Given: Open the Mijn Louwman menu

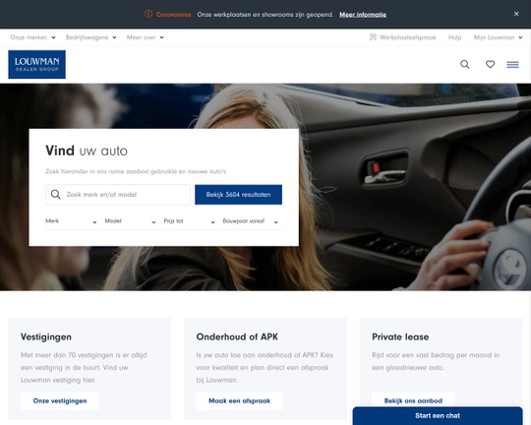Looking at the screenshot, I should [x=498, y=37].
